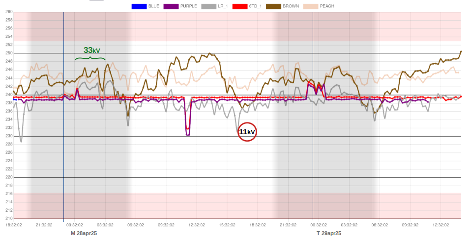The image size is (471, 242).
Task: Click the 18:32:02 leftmost time tick
Action: coord(13,225)
